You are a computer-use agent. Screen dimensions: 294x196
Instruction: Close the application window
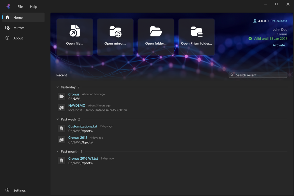pyautogui.click(x=288, y=4)
